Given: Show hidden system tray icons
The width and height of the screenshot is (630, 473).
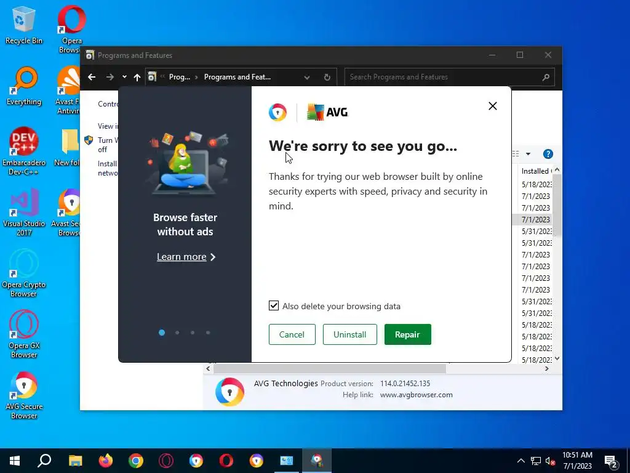Looking at the screenshot, I should (520, 461).
